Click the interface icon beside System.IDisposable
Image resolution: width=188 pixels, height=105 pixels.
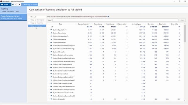click(x=51, y=99)
